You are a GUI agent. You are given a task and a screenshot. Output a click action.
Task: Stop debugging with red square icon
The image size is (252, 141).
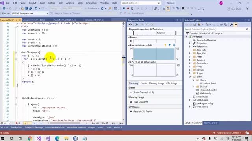click(x=128, y=9)
